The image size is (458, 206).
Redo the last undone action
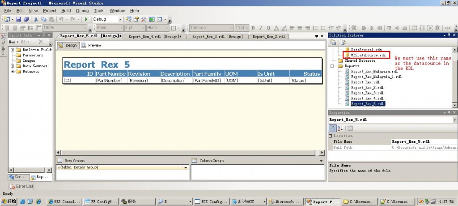point(72,19)
